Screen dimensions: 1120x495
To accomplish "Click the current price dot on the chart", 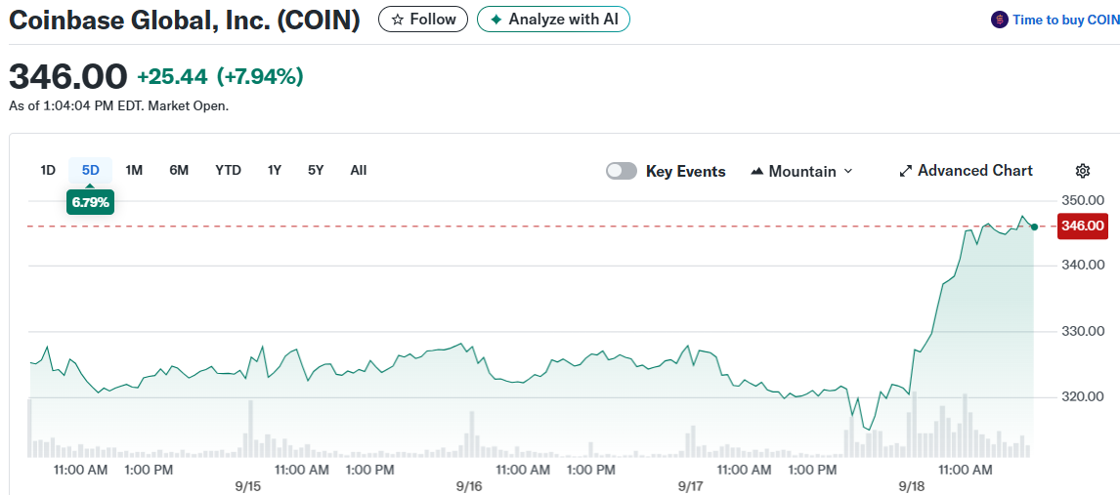I will point(1034,227).
